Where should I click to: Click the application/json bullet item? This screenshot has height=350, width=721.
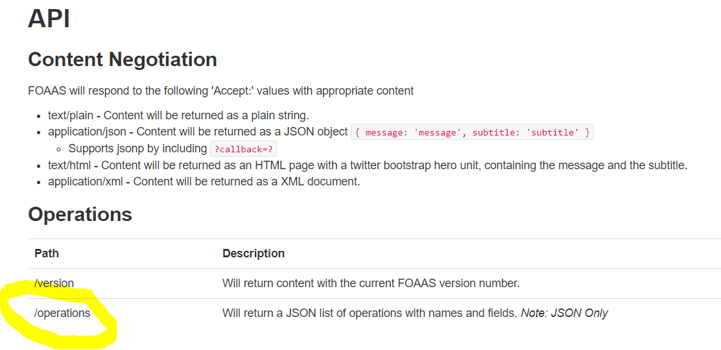click(87, 132)
